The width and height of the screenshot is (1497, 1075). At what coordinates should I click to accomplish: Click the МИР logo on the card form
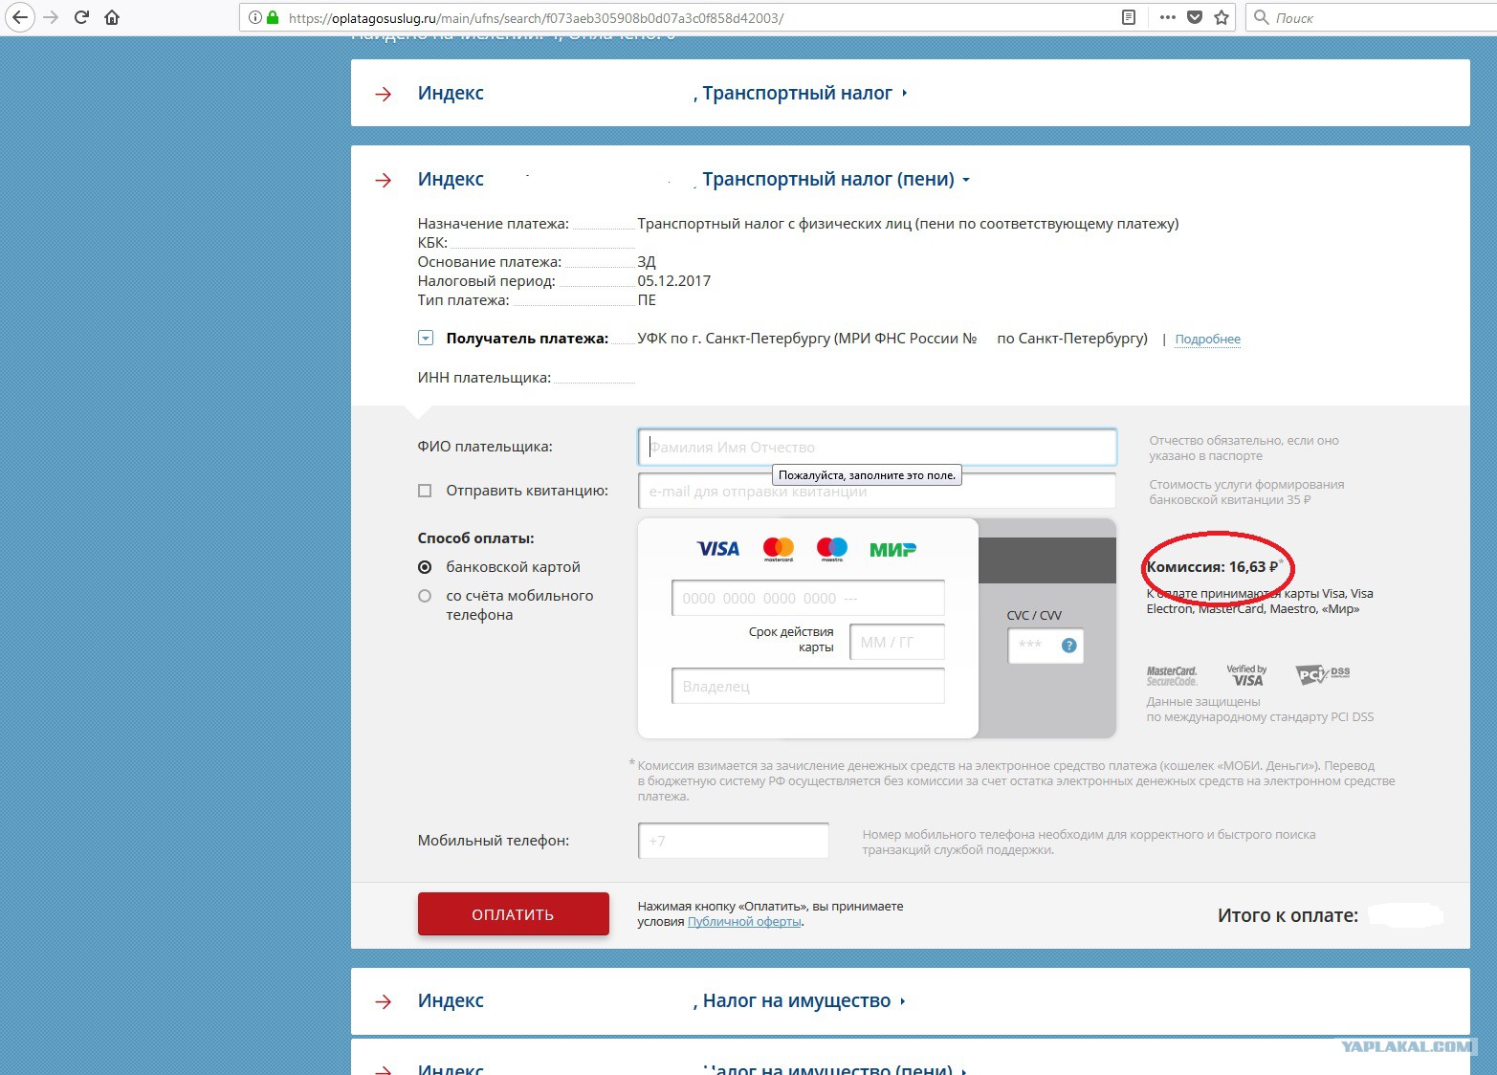892,549
